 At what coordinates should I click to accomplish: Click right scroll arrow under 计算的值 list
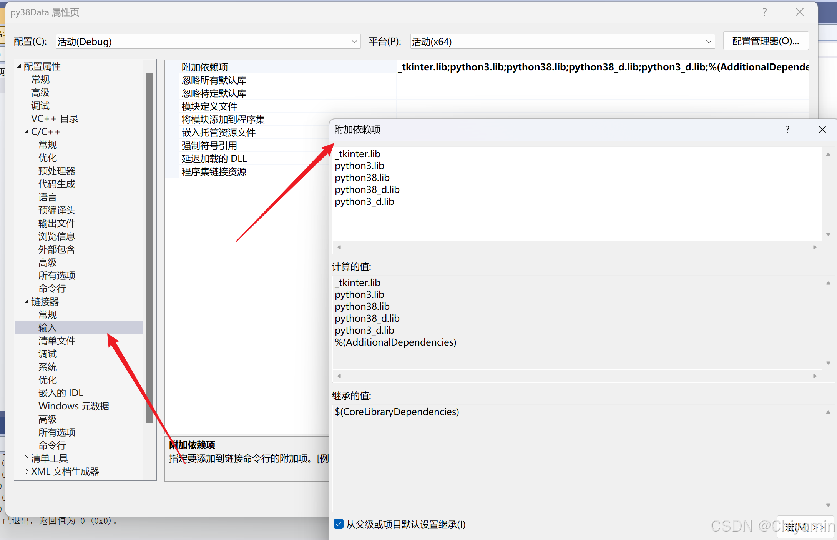[x=814, y=376]
